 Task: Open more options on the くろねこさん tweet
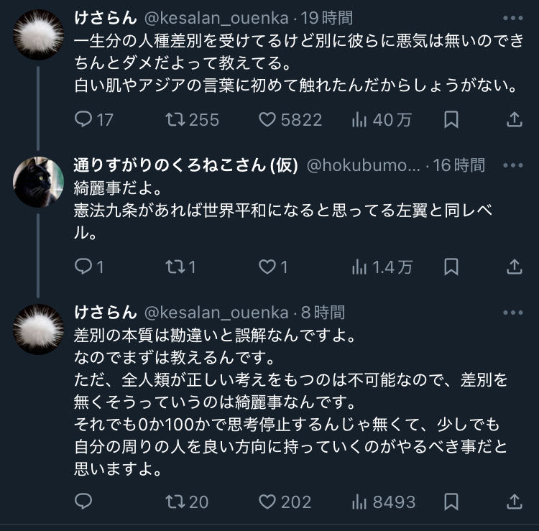click(x=513, y=165)
